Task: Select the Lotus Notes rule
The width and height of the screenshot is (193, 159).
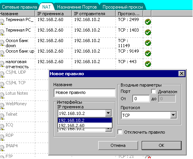Action: pyautogui.click(x=17, y=93)
